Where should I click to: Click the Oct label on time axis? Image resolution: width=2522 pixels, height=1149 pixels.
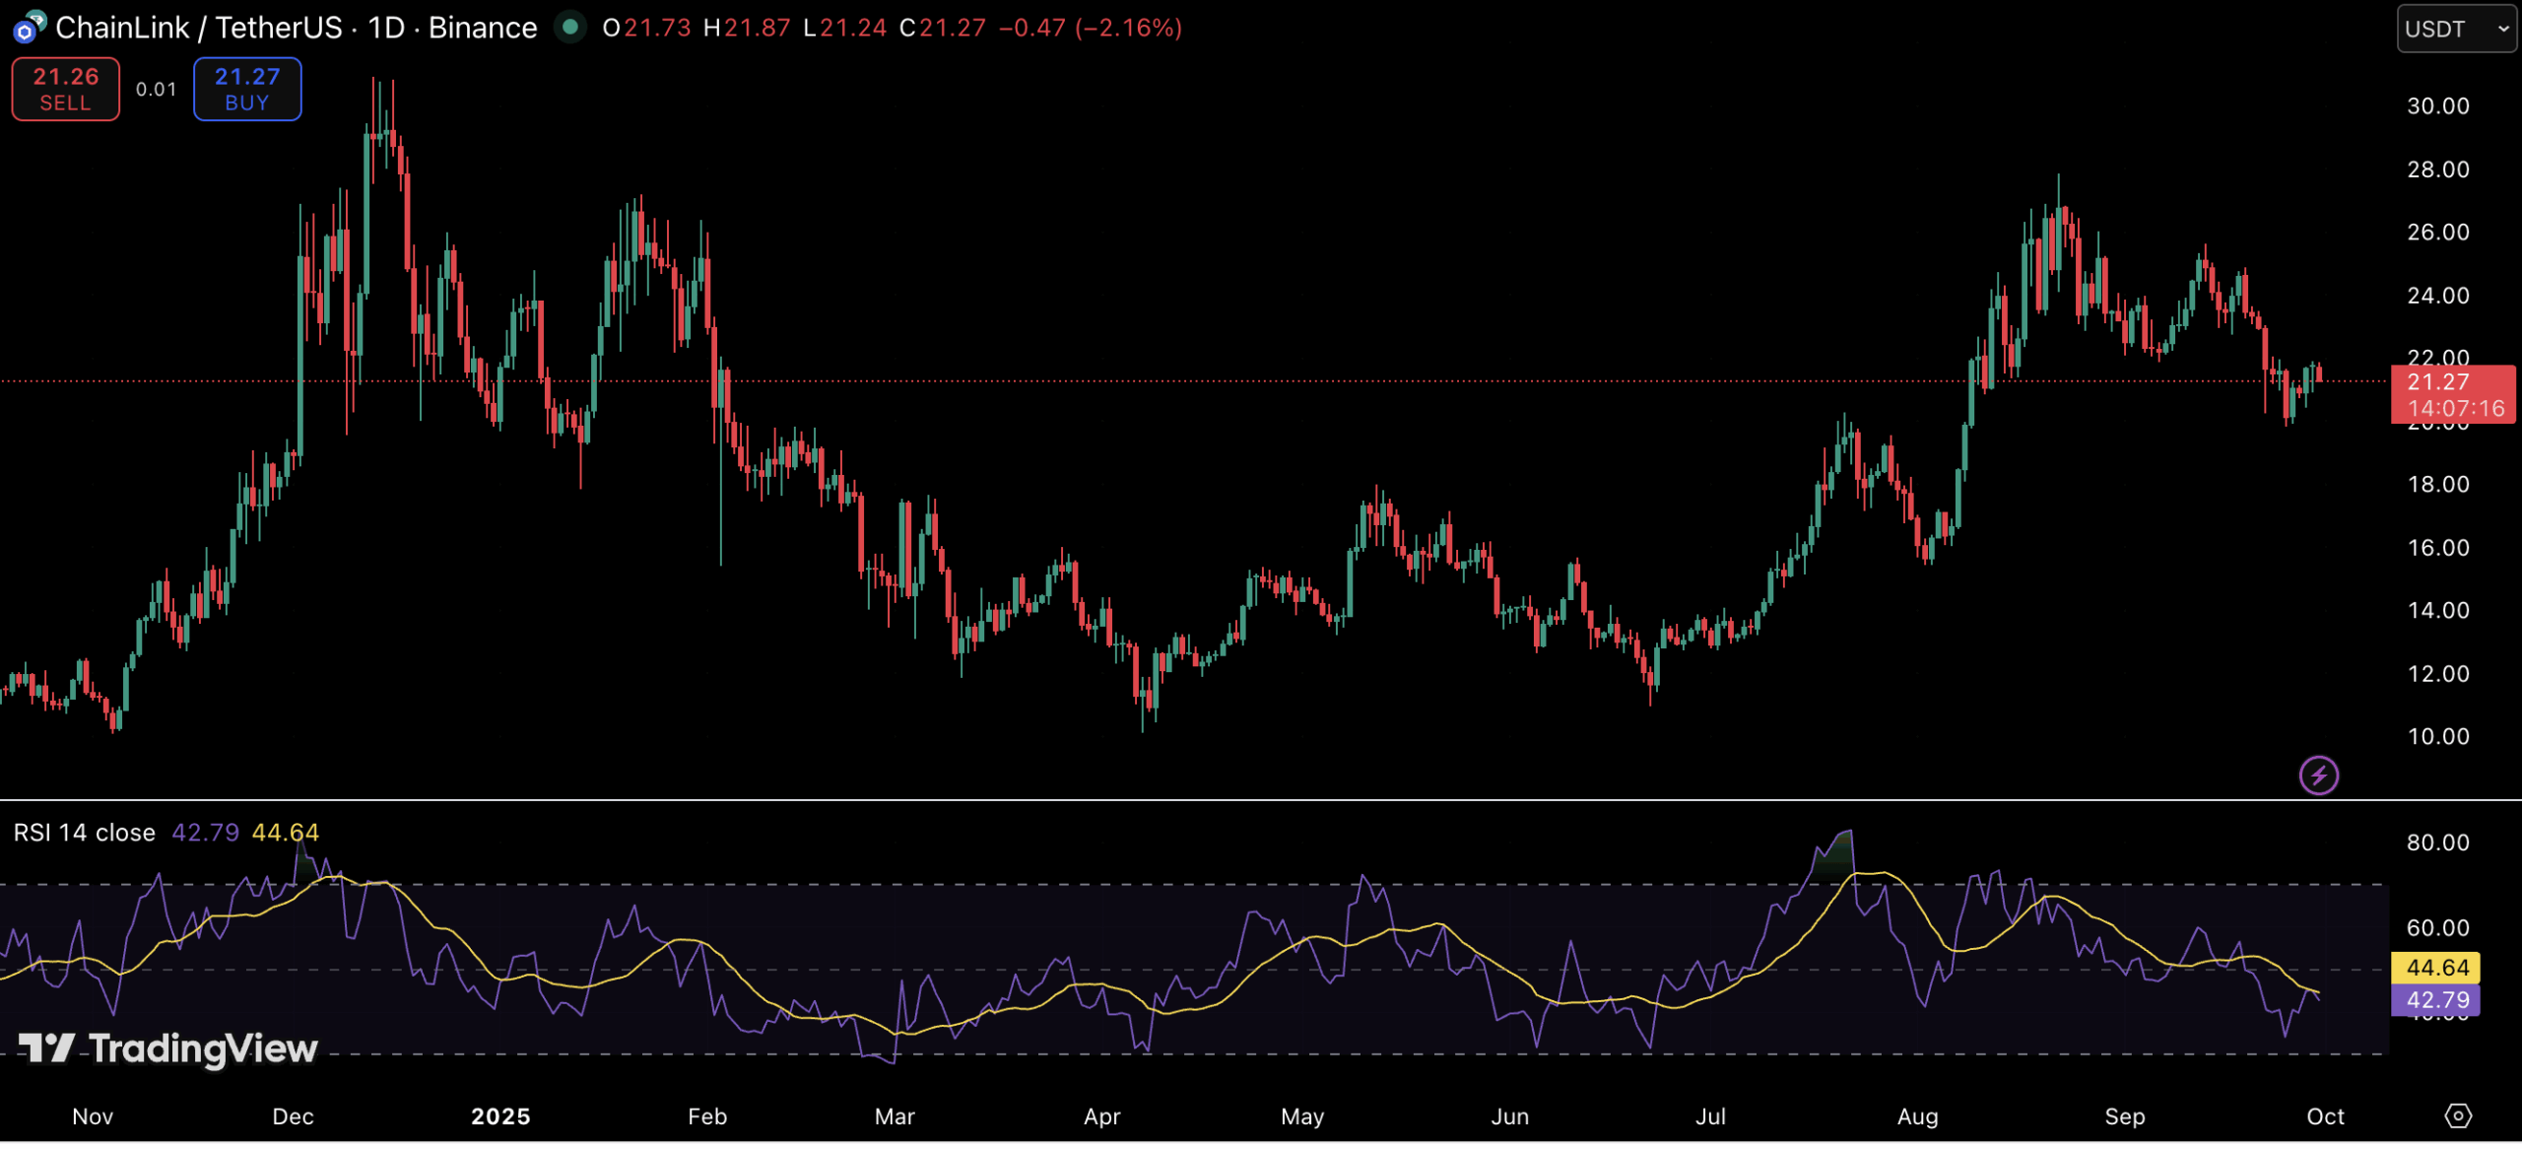click(2325, 1116)
